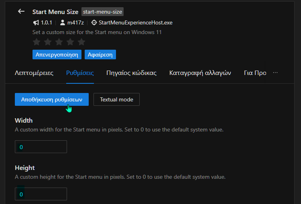Click the Αφαίρεση button to remove the mod
The width and height of the screenshot is (301, 204).
tap(100, 55)
